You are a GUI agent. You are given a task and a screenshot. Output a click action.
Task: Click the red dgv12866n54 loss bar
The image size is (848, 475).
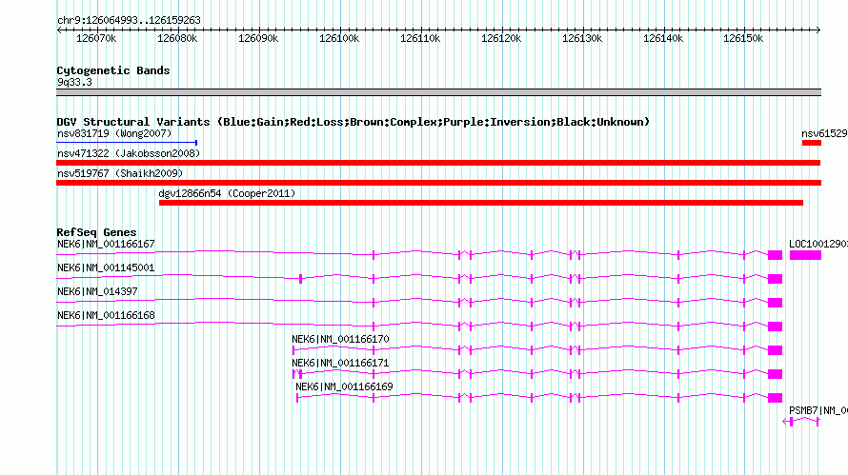click(x=481, y=203)
